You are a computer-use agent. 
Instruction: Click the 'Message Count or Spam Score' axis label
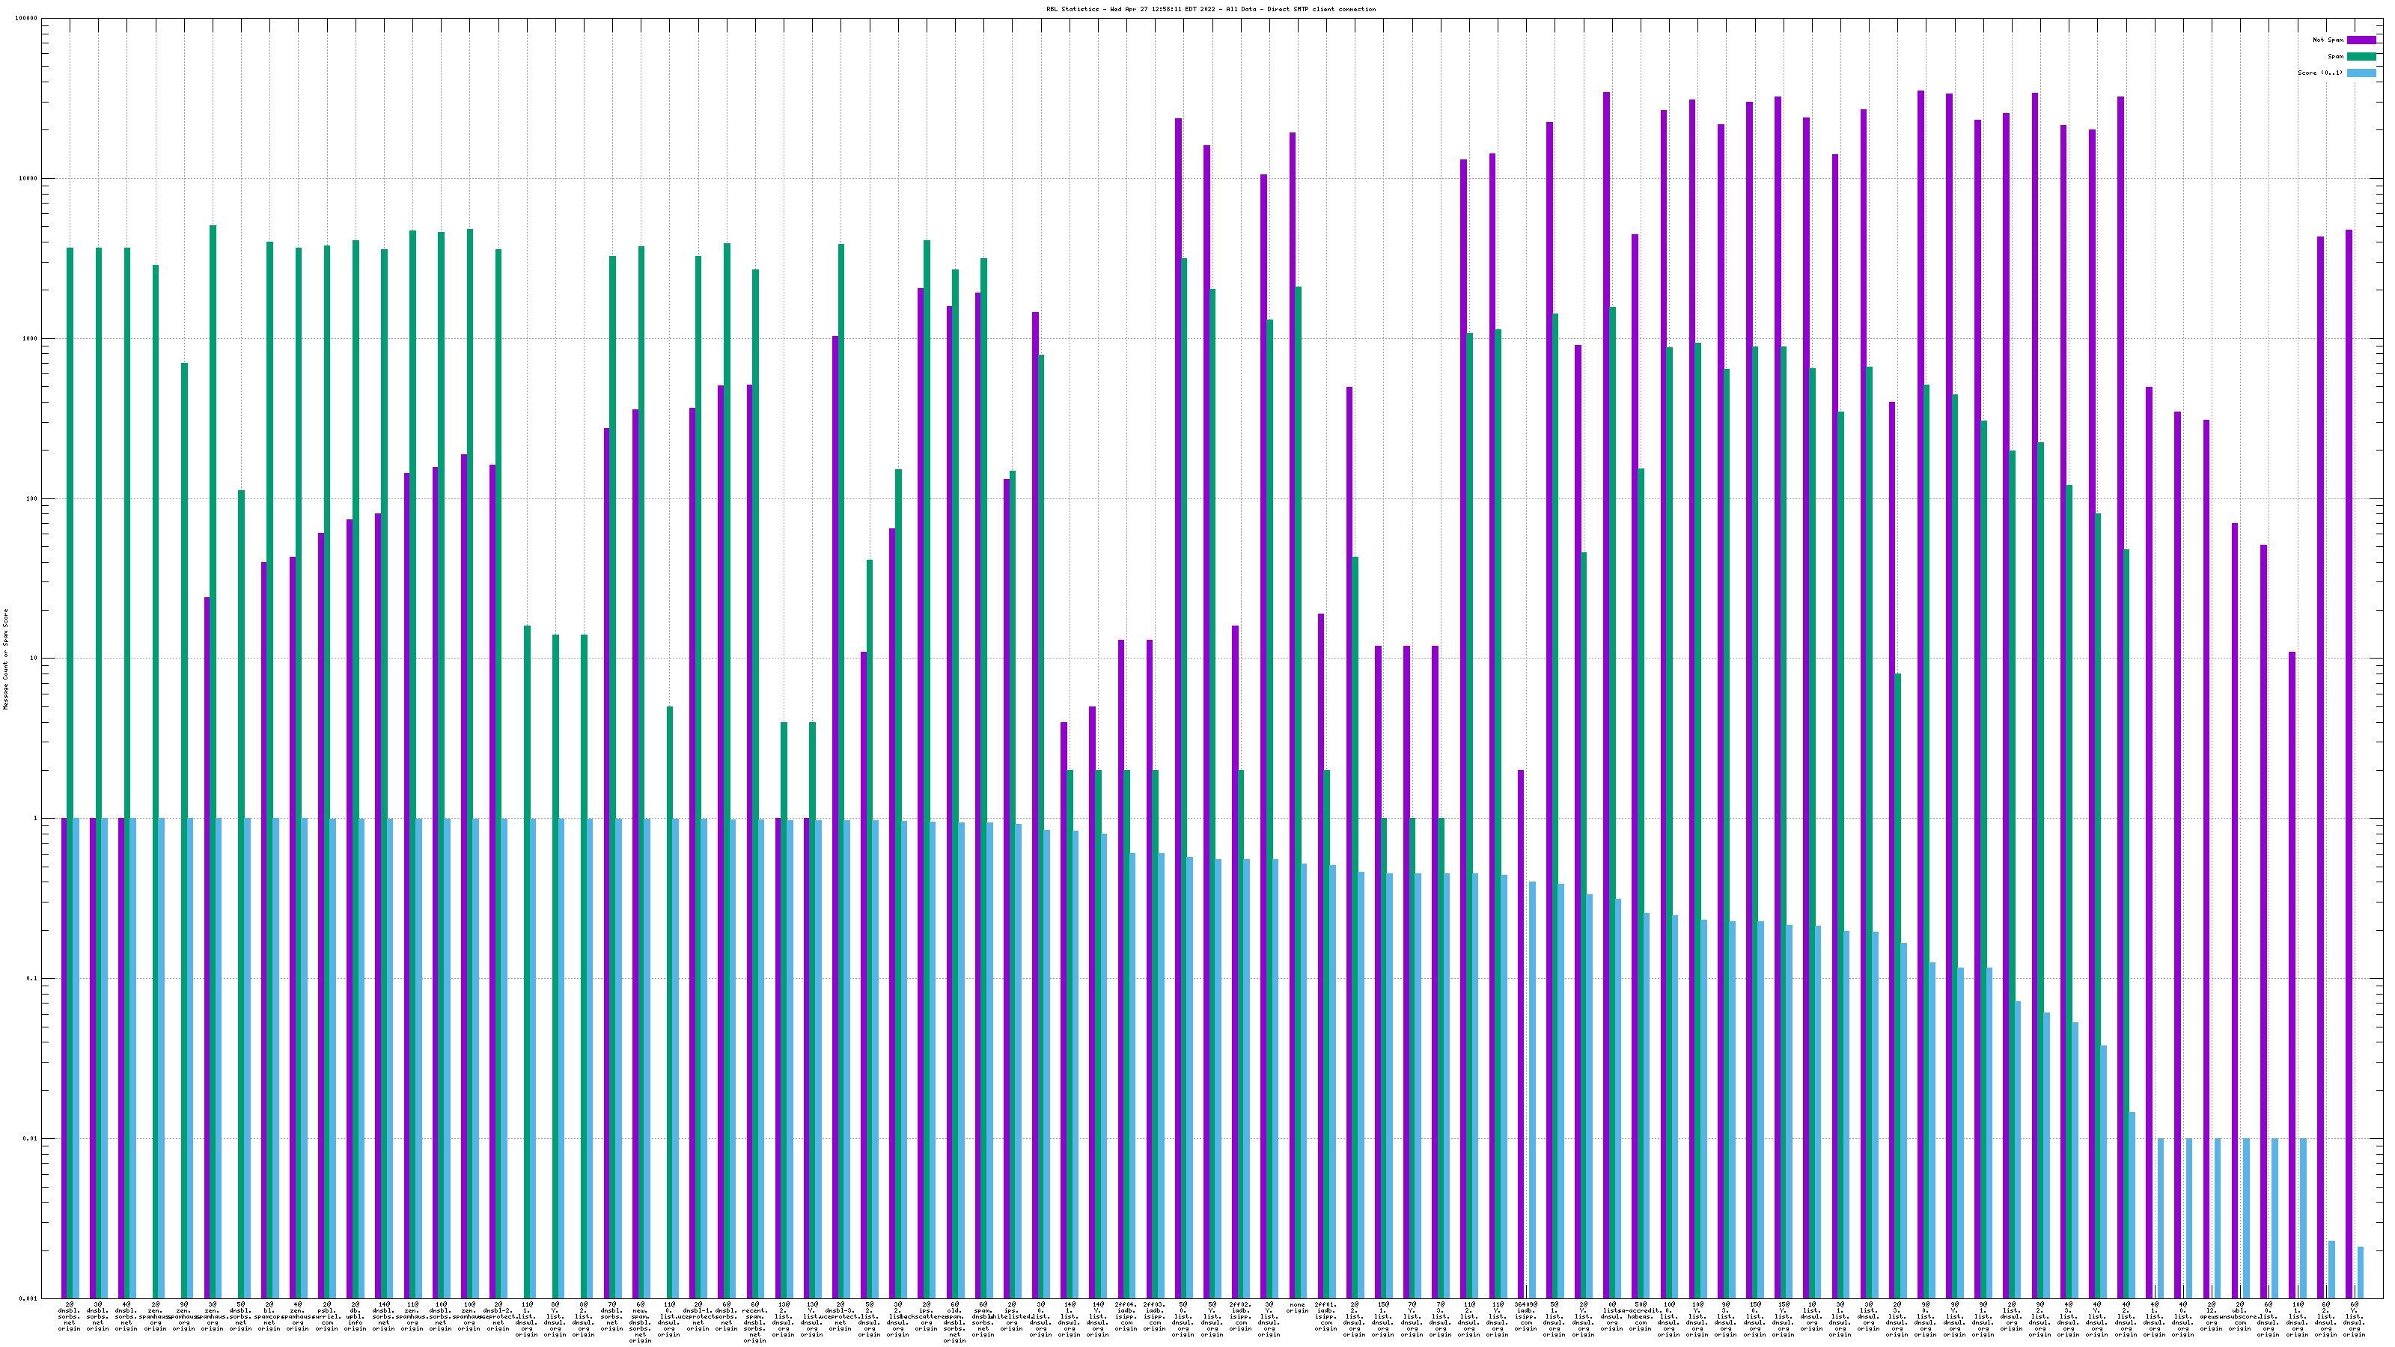pos(5,659)
